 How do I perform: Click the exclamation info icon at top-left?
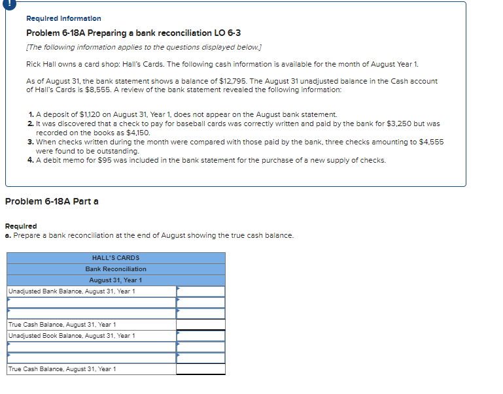click(9, 4)
